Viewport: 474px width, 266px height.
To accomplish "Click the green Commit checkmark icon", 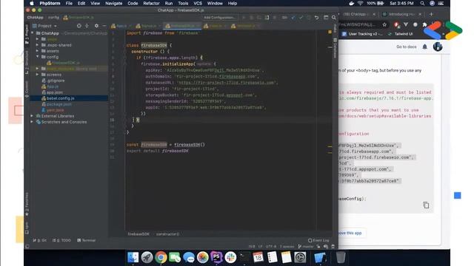I will [301, 18].
